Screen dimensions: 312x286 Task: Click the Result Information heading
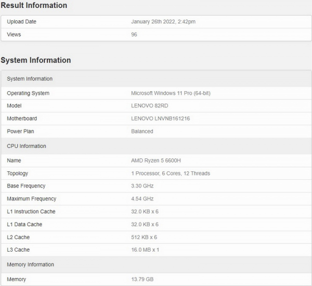tap(34, 6)
